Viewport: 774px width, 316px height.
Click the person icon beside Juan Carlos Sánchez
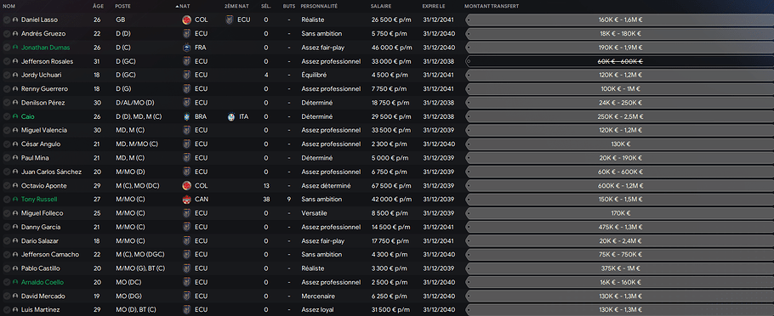pos(15,172)
